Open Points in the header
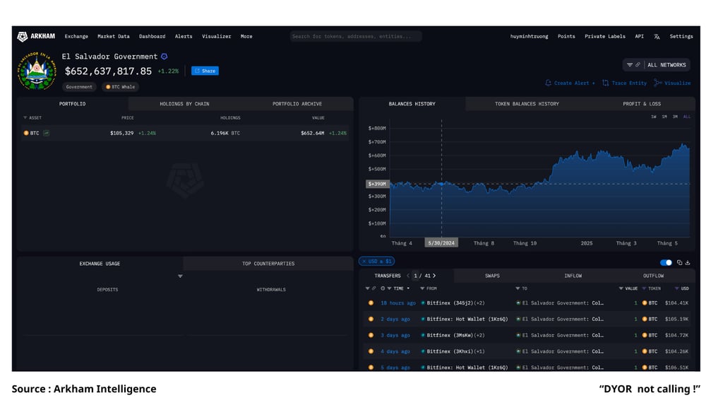 [x=566, y=37]
